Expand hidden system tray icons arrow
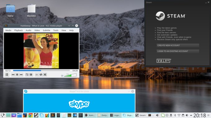The image size is (211, 118). (191, 115)
